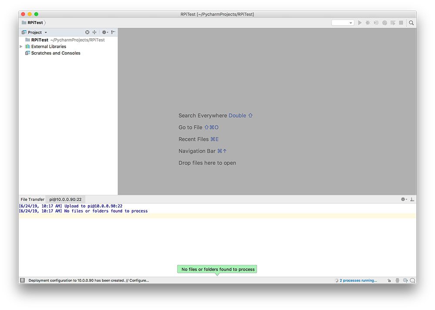Click the Profile icon in toolbar

coord(385,23)
